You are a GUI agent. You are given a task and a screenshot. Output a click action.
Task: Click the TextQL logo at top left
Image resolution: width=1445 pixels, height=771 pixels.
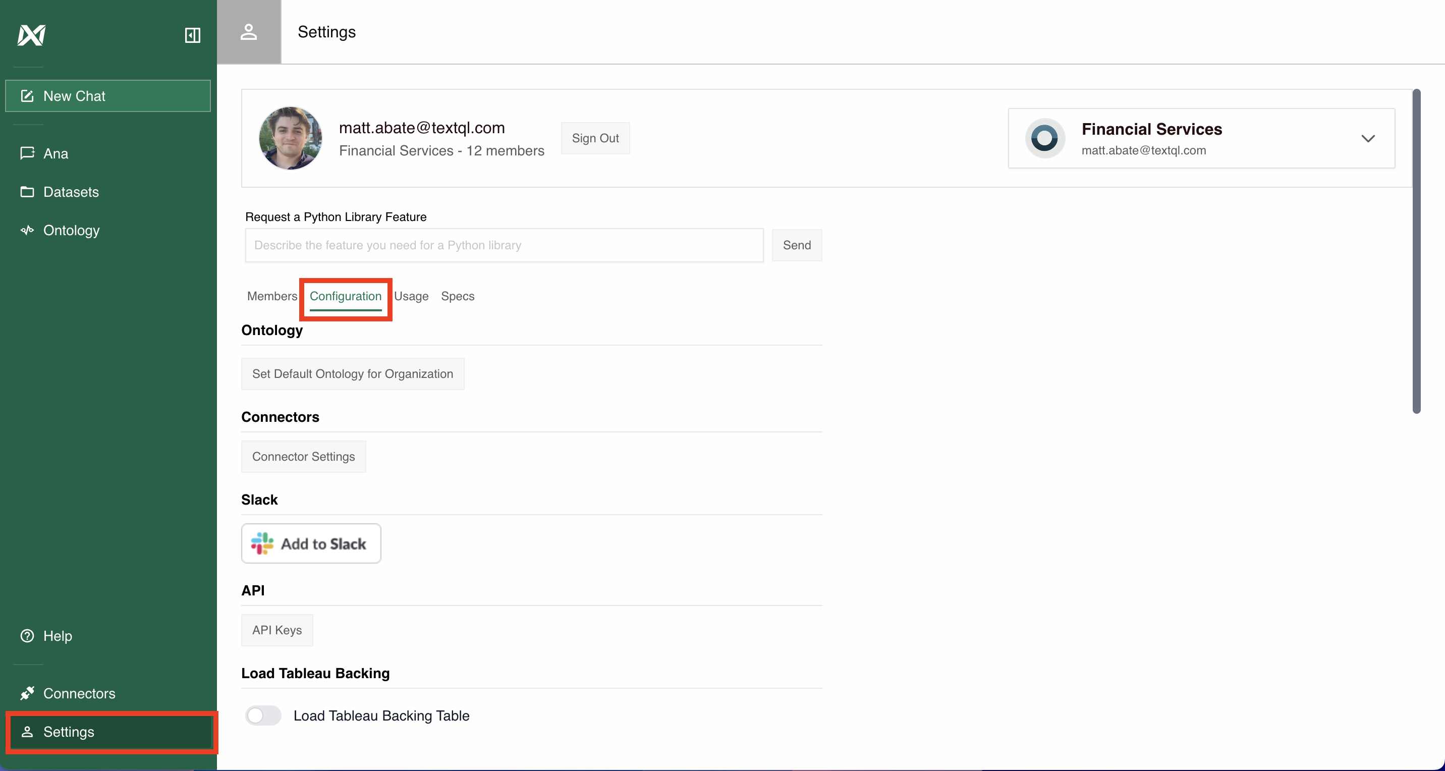[31, 35]
